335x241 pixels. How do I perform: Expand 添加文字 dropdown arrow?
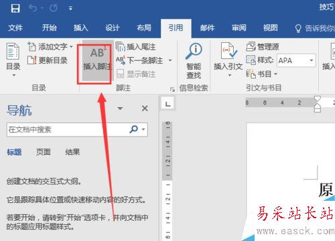pos(71,47)
